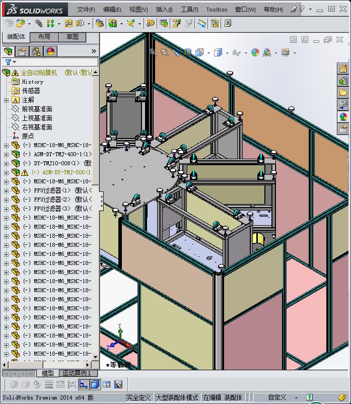
Task: Click the Display Style cube icon
Action: 218,52
